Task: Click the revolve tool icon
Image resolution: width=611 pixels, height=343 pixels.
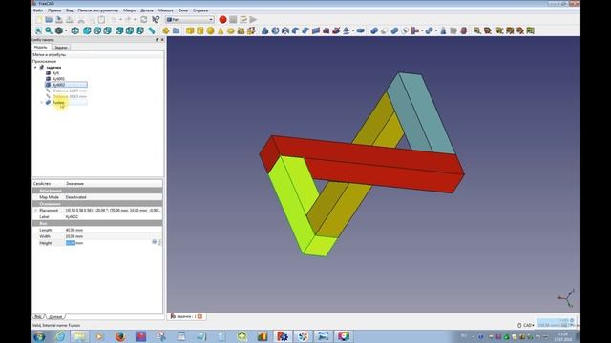Action: tap(275, 30)
